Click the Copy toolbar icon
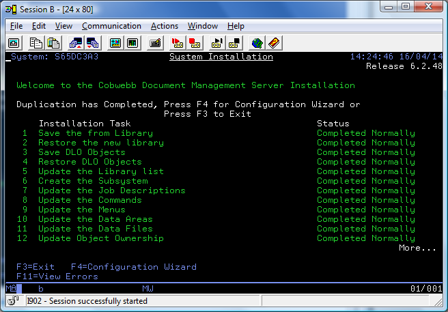The image size is (448, 312). tap(36, 43)
